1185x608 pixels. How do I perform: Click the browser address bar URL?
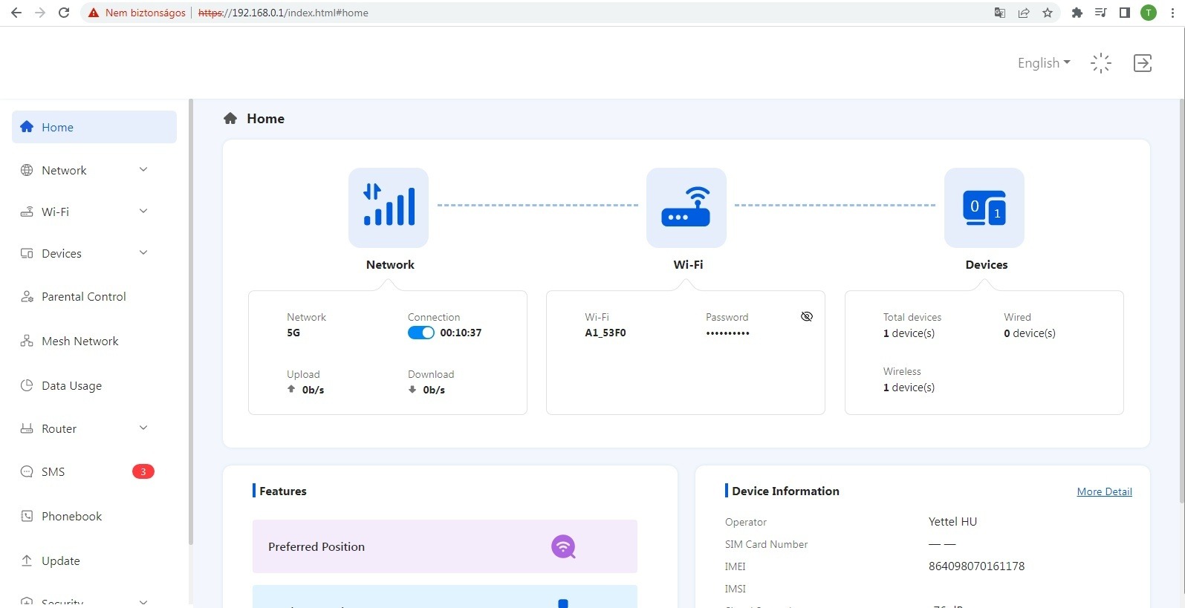tap(283, 13)
